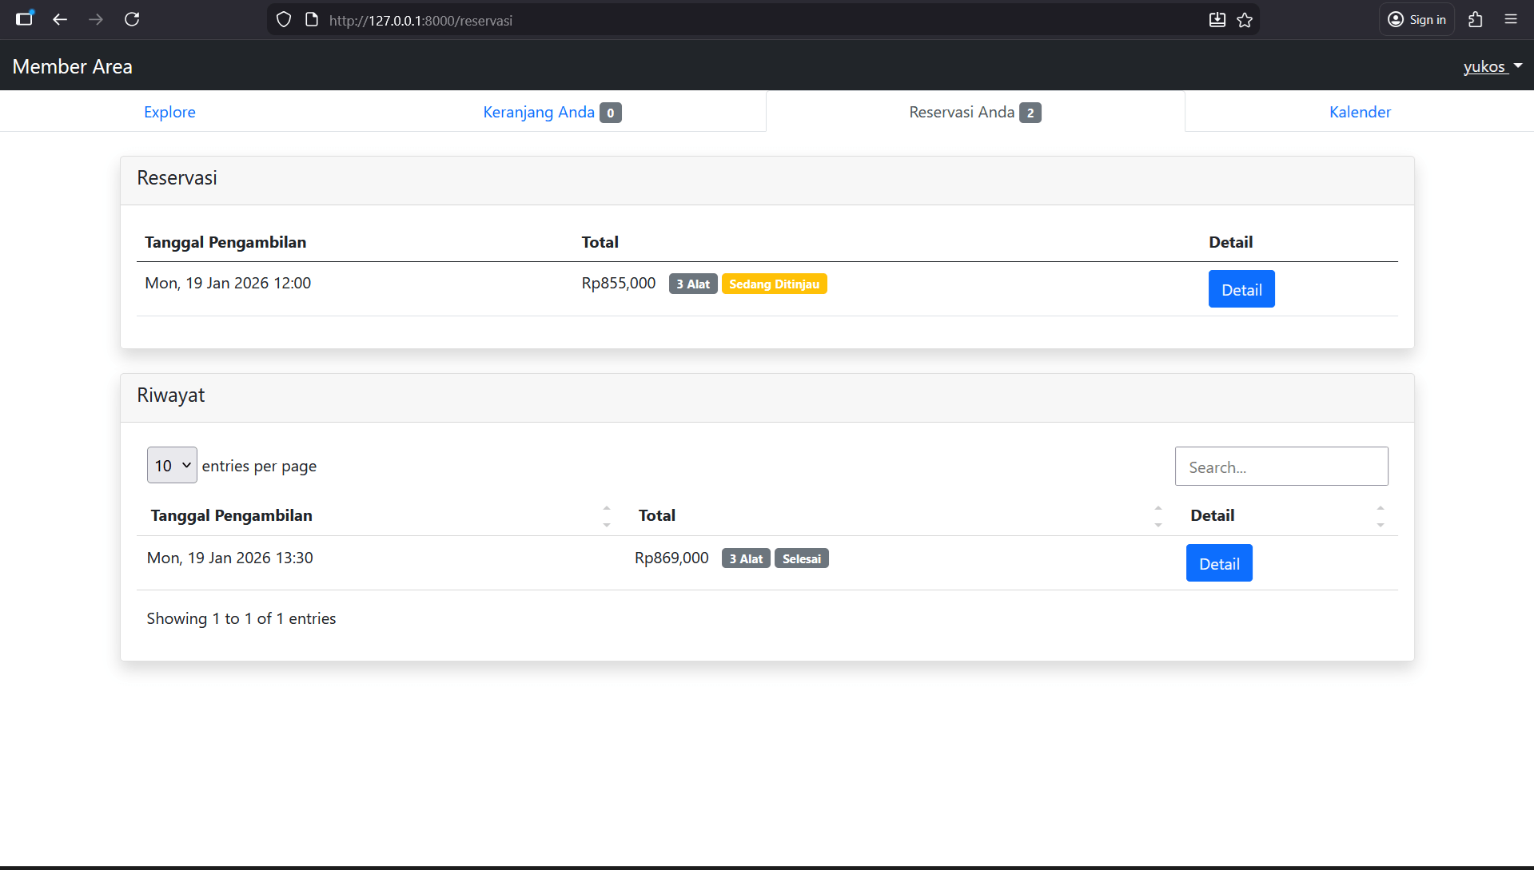Click the Sedang Ditinjau status badge

(774, 284)
